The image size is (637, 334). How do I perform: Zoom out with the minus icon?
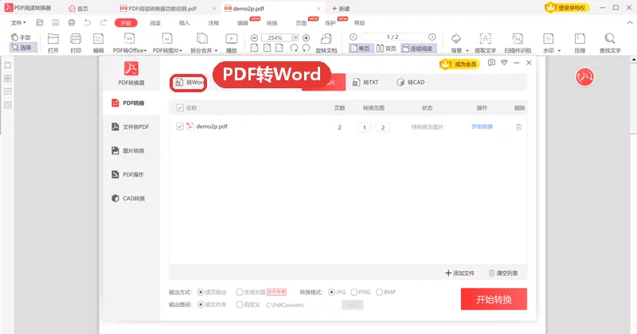254,37
